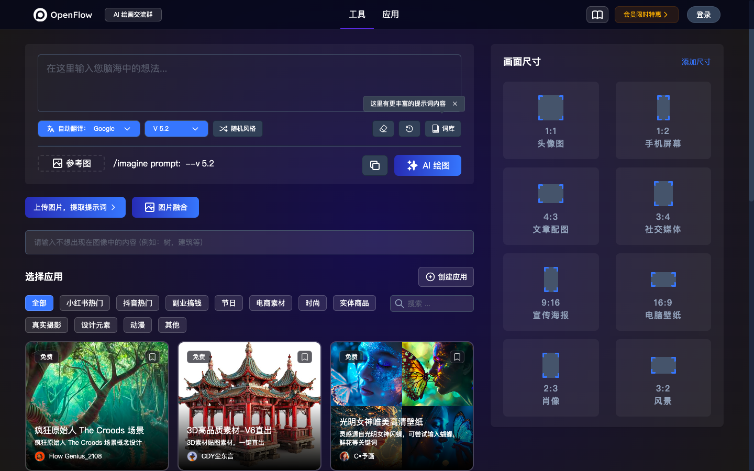Filter apps by 小红书热门 category
The width and height of the screenshot is (754, 471).
click(x=85, y=303)
